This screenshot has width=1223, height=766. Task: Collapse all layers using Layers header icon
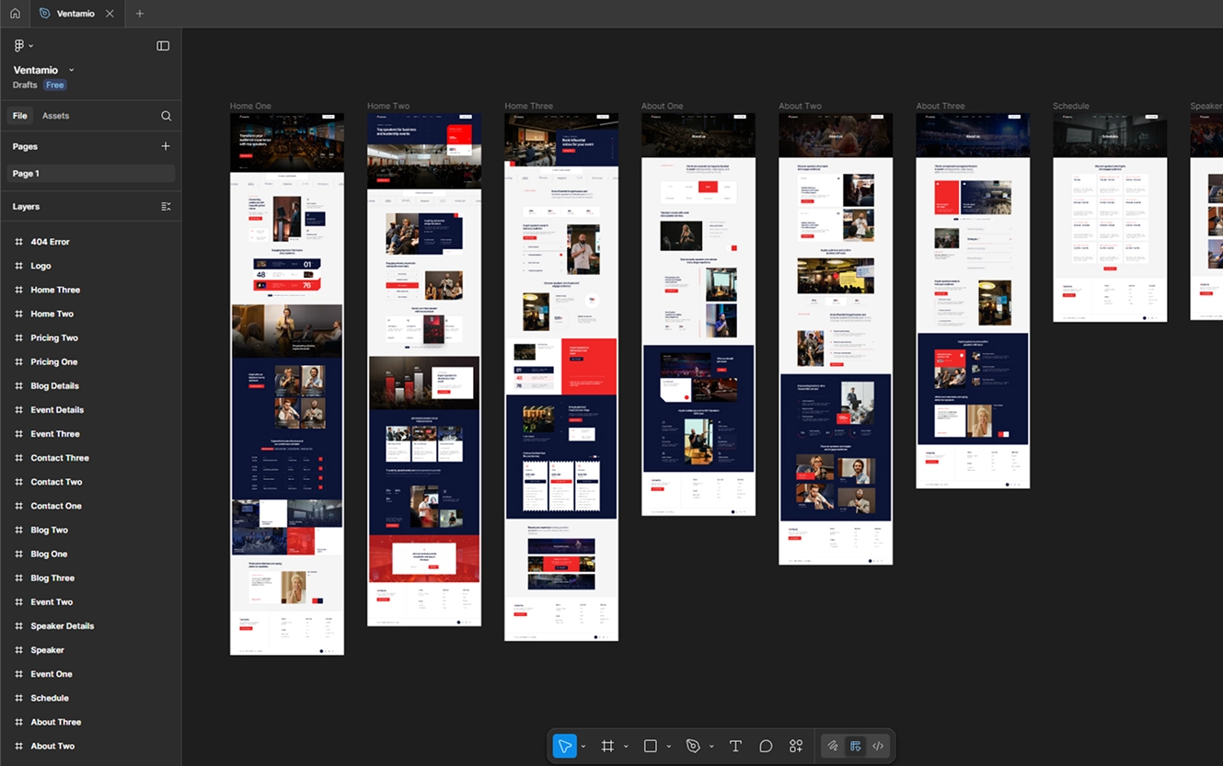(x=166, y=207)
